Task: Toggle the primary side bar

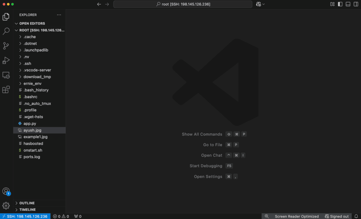Action: tap(340, 4)
